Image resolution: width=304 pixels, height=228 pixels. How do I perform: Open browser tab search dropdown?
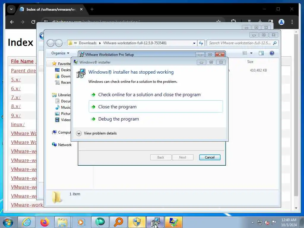pyautogui.click(x=11, y=9)
